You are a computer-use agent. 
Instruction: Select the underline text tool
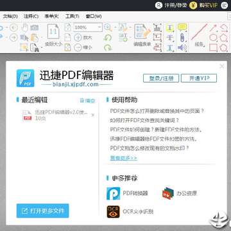coord(170,47)
